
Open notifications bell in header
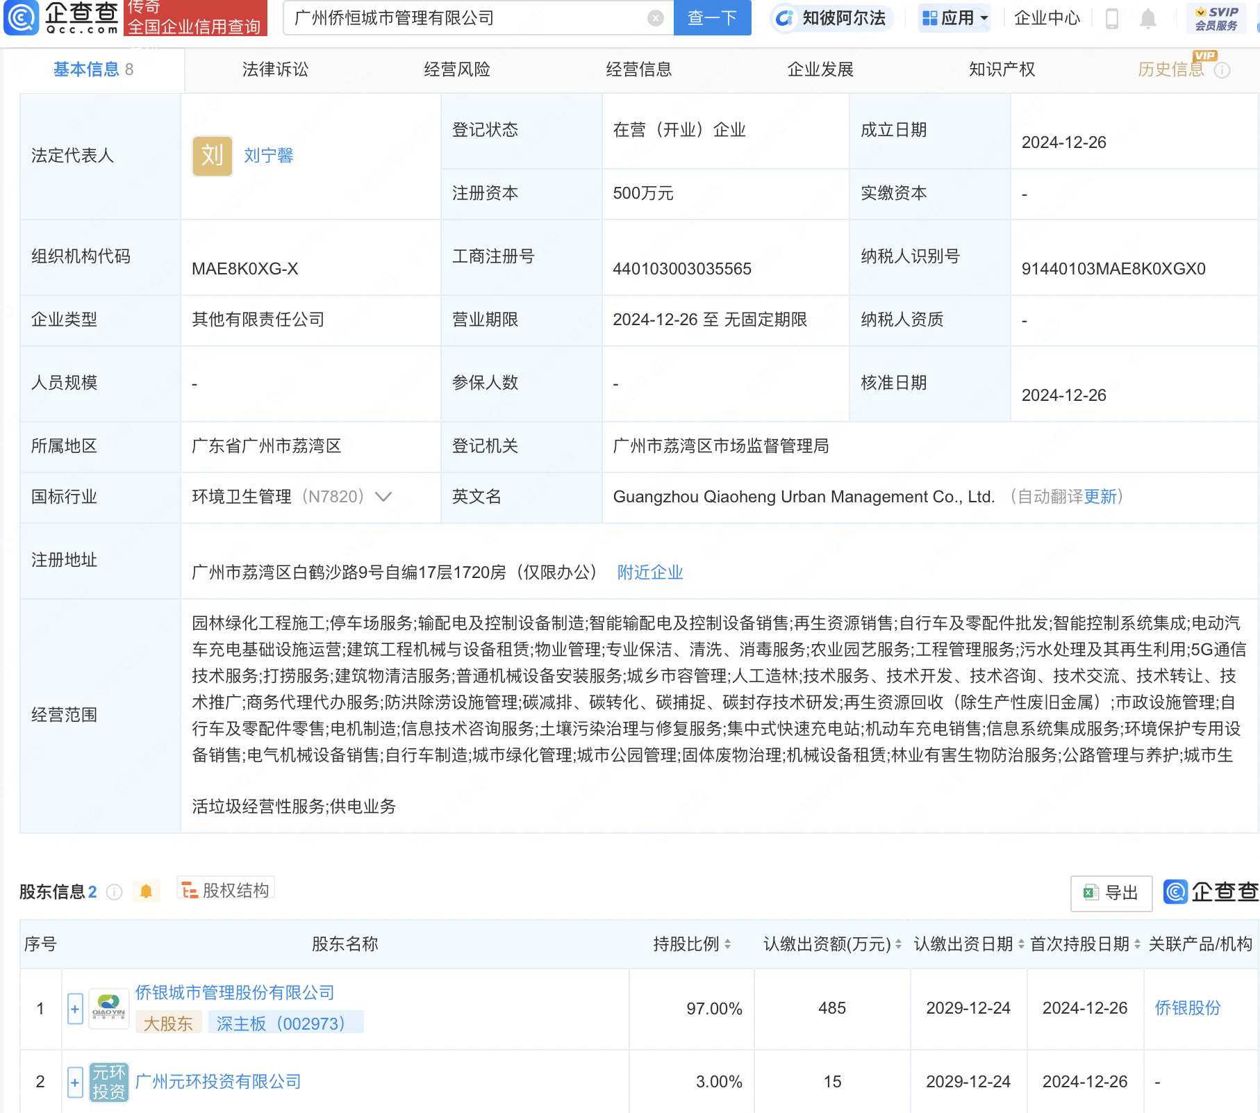pos(1148,19)
